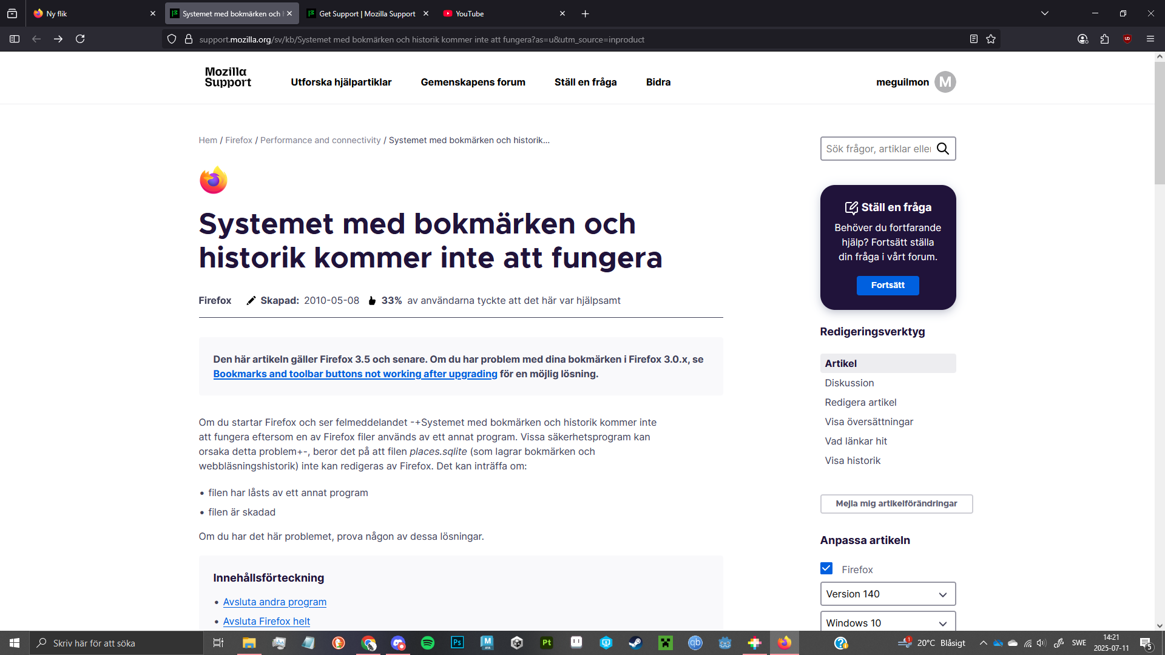
Task: Go forward with the toolbar arrow
Action: tap(58, 39)
